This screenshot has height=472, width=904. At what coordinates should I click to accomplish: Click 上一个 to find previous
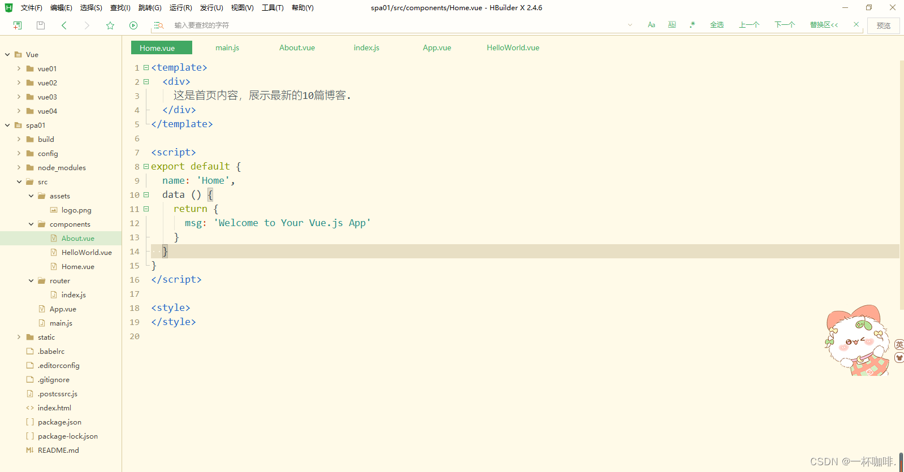tap(749, 25)
